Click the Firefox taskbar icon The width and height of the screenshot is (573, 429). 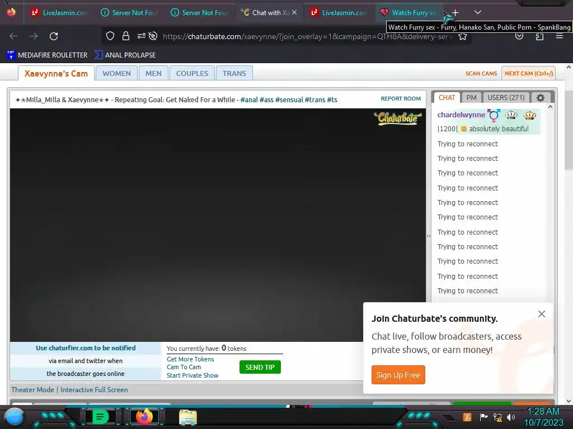pyautogui.click(x=144, y=417)
